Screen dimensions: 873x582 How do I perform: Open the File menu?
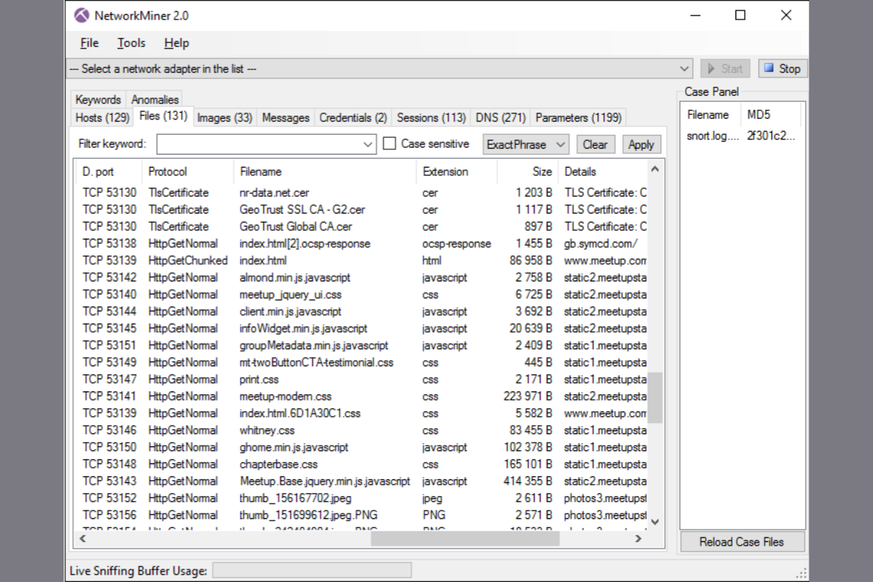89,43
